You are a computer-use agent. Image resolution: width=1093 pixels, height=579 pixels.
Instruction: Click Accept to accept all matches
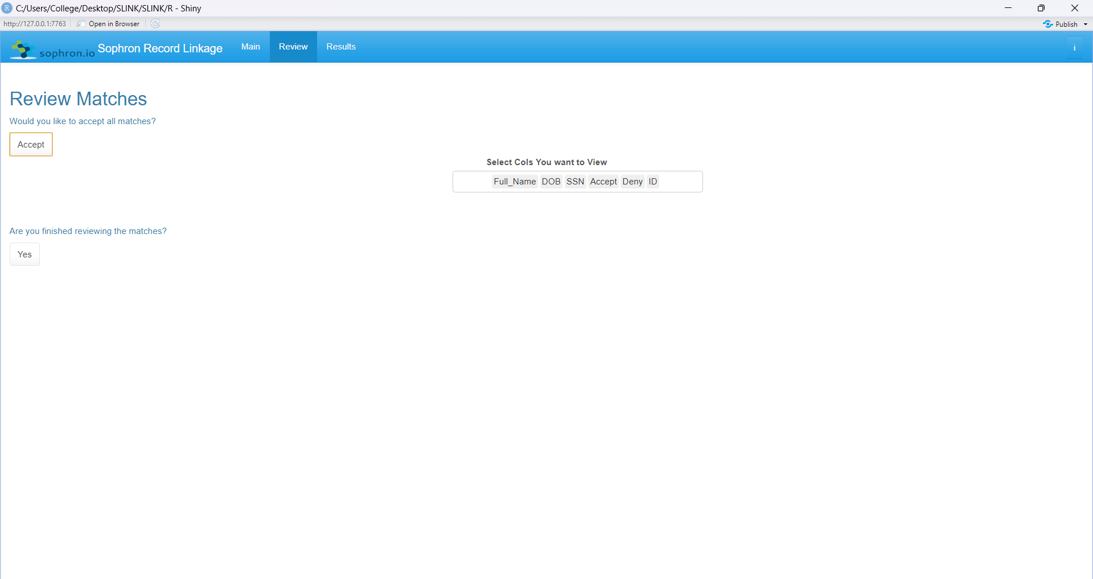(31, 144)
